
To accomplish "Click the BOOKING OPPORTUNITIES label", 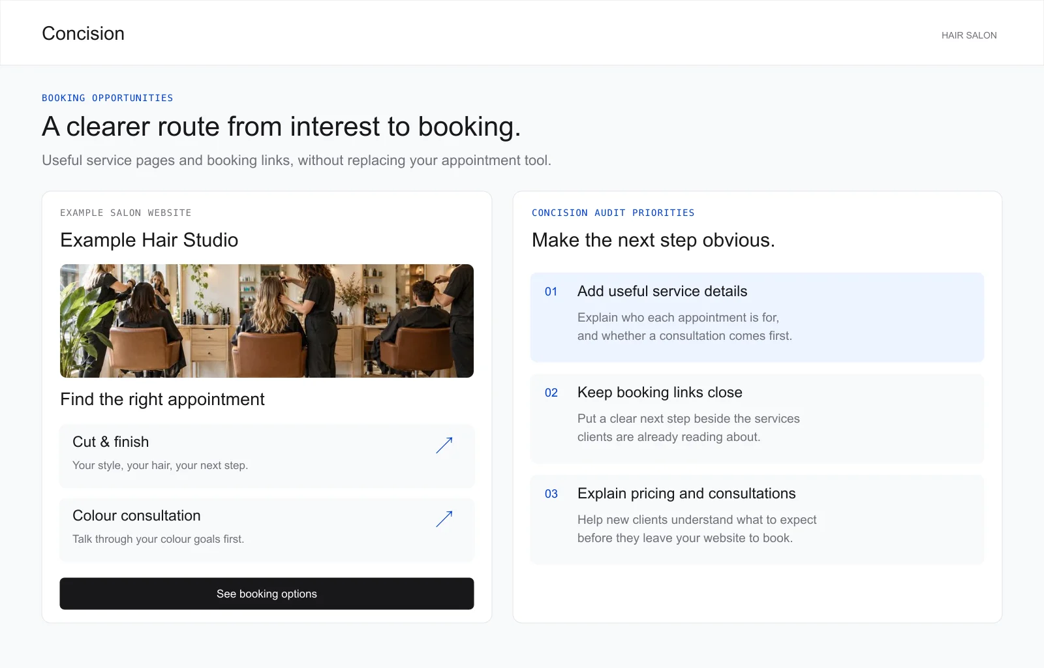I will (x=108, y=98).
